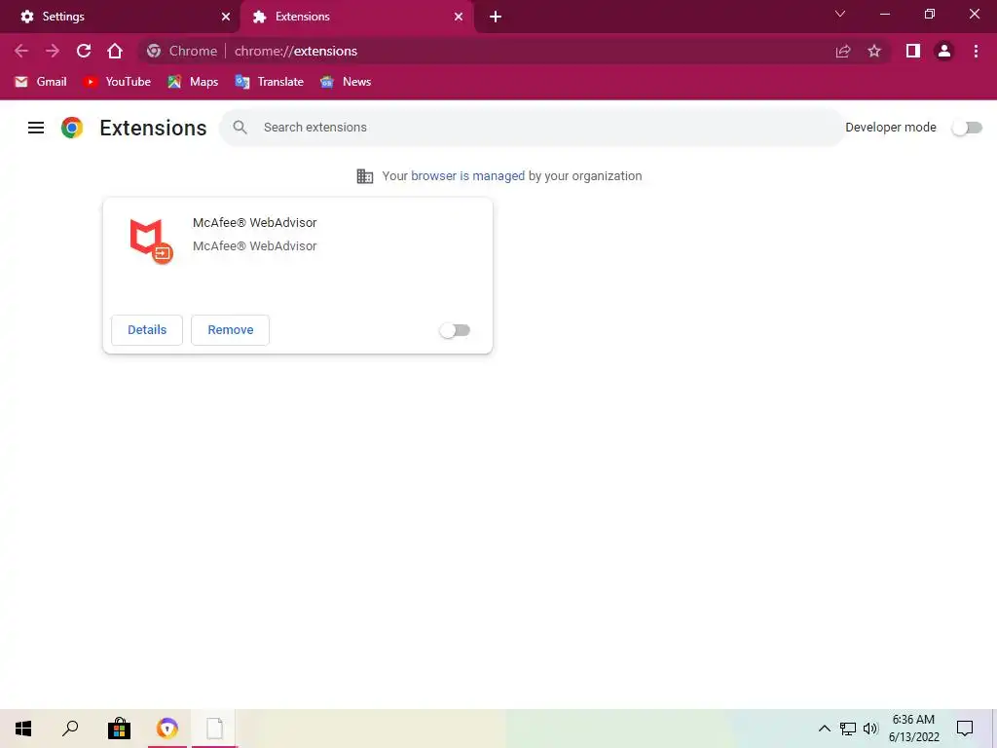Open the Translate bookmark
Screen dimensions: 997x748
[x=269, y=82]
